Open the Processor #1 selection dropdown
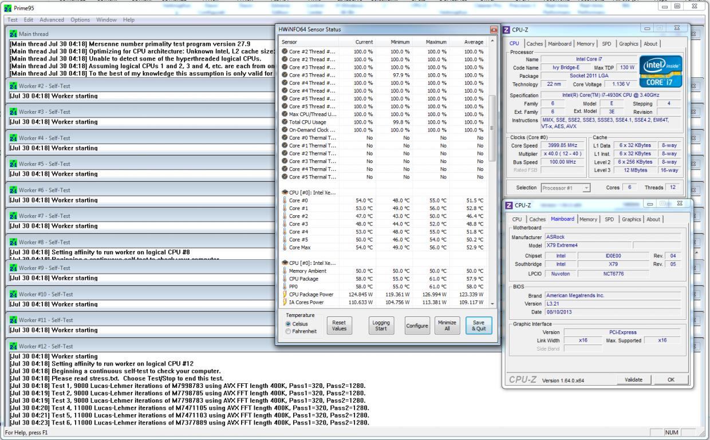This screenshot has height=440, width=710. 565,188
